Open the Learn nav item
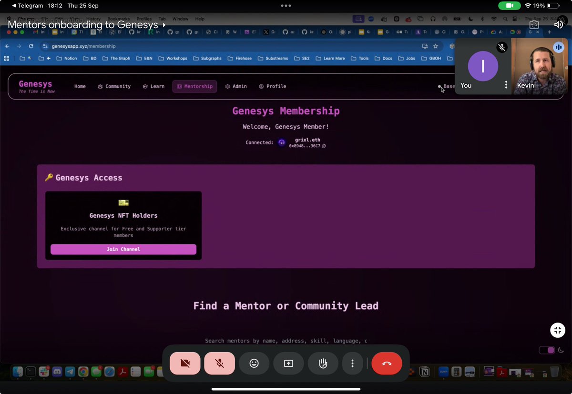This screenshot has width=572, height=394. pos(153,86)
